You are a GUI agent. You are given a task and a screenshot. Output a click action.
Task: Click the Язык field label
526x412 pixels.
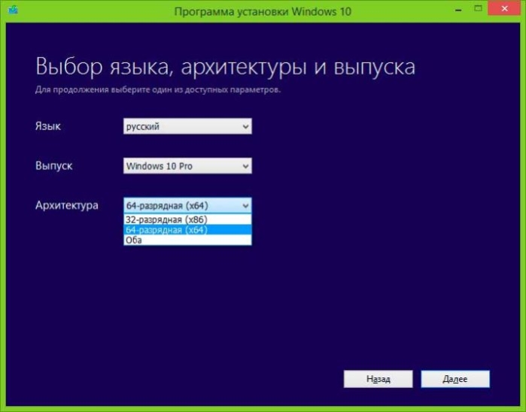coord(48,126)
